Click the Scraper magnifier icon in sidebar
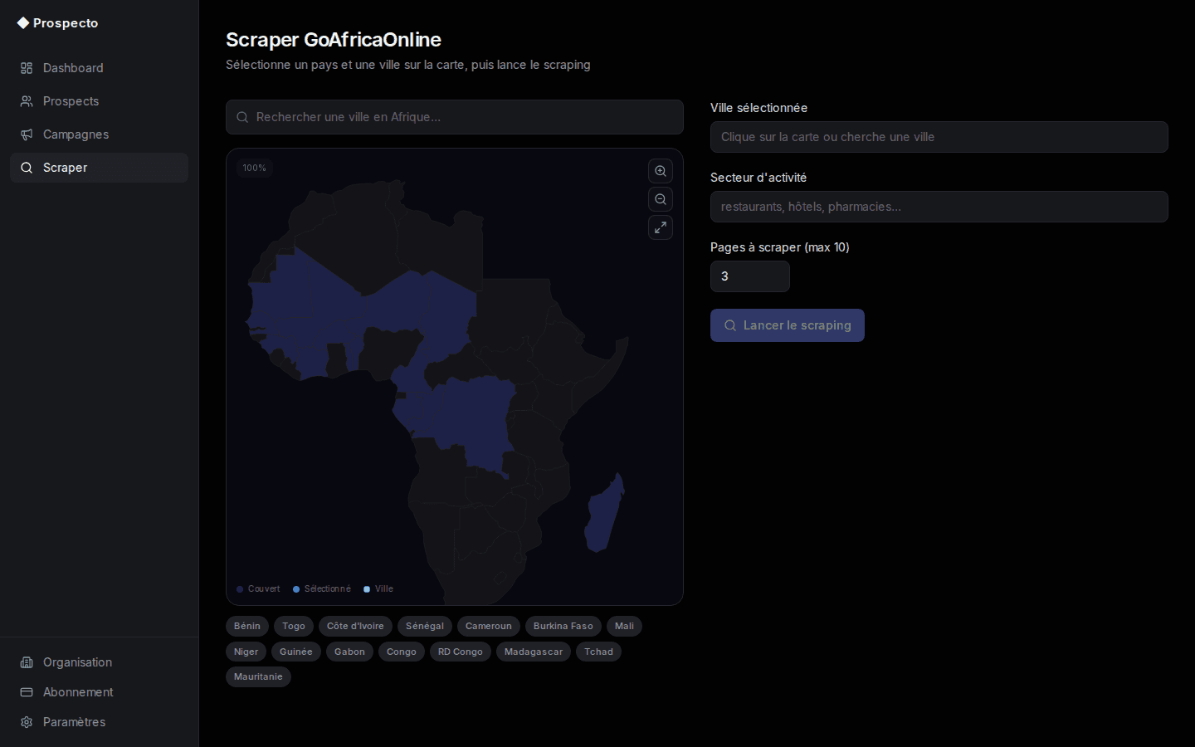The height and width of the screenshot is (747, 1195). pyautogui.click(x=27, y=168)
